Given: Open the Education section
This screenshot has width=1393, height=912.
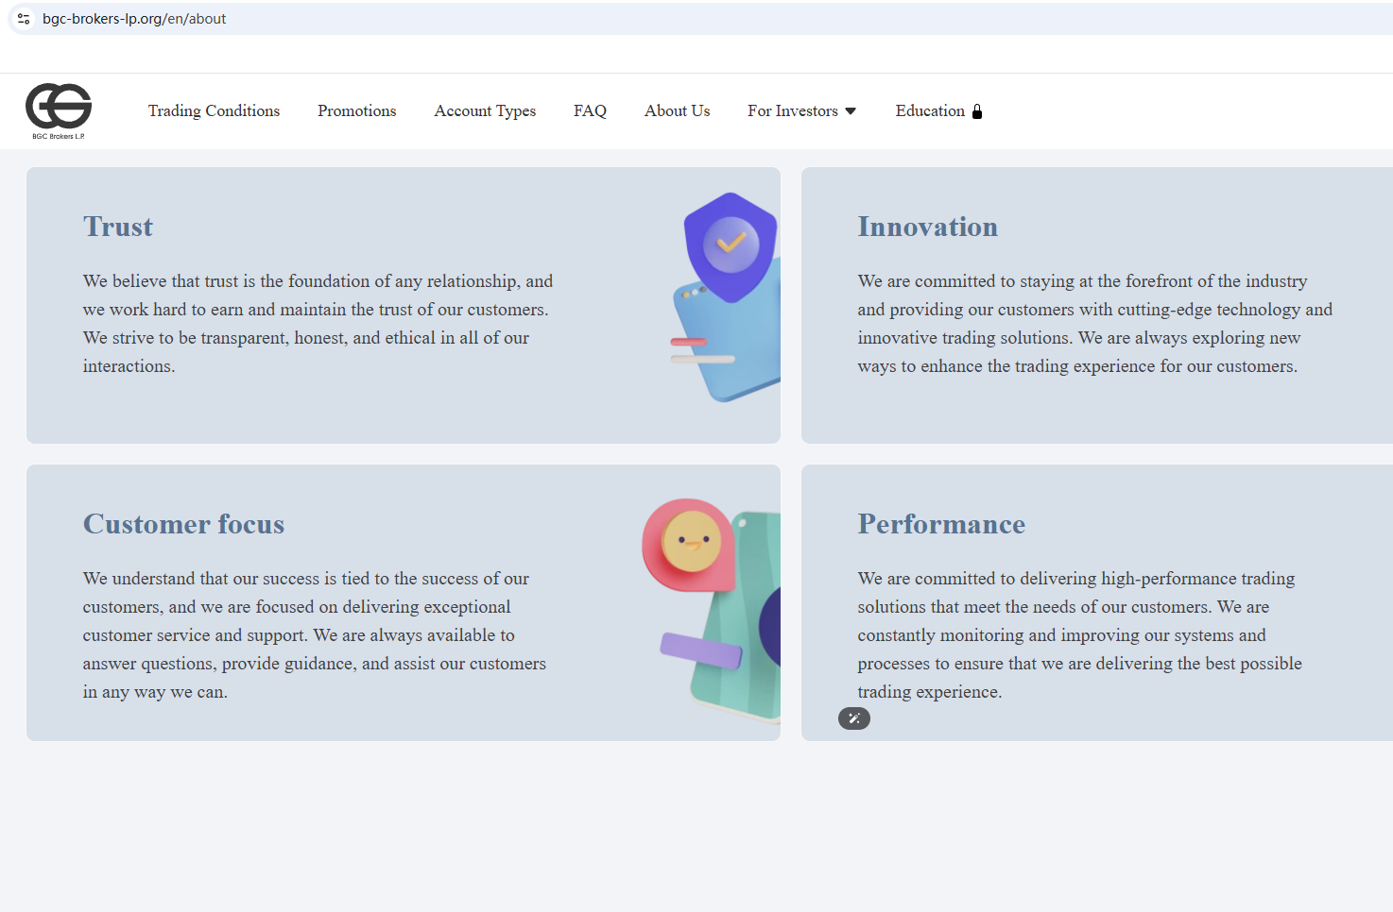Looking at the screenshot, I should tap(930, 111).
